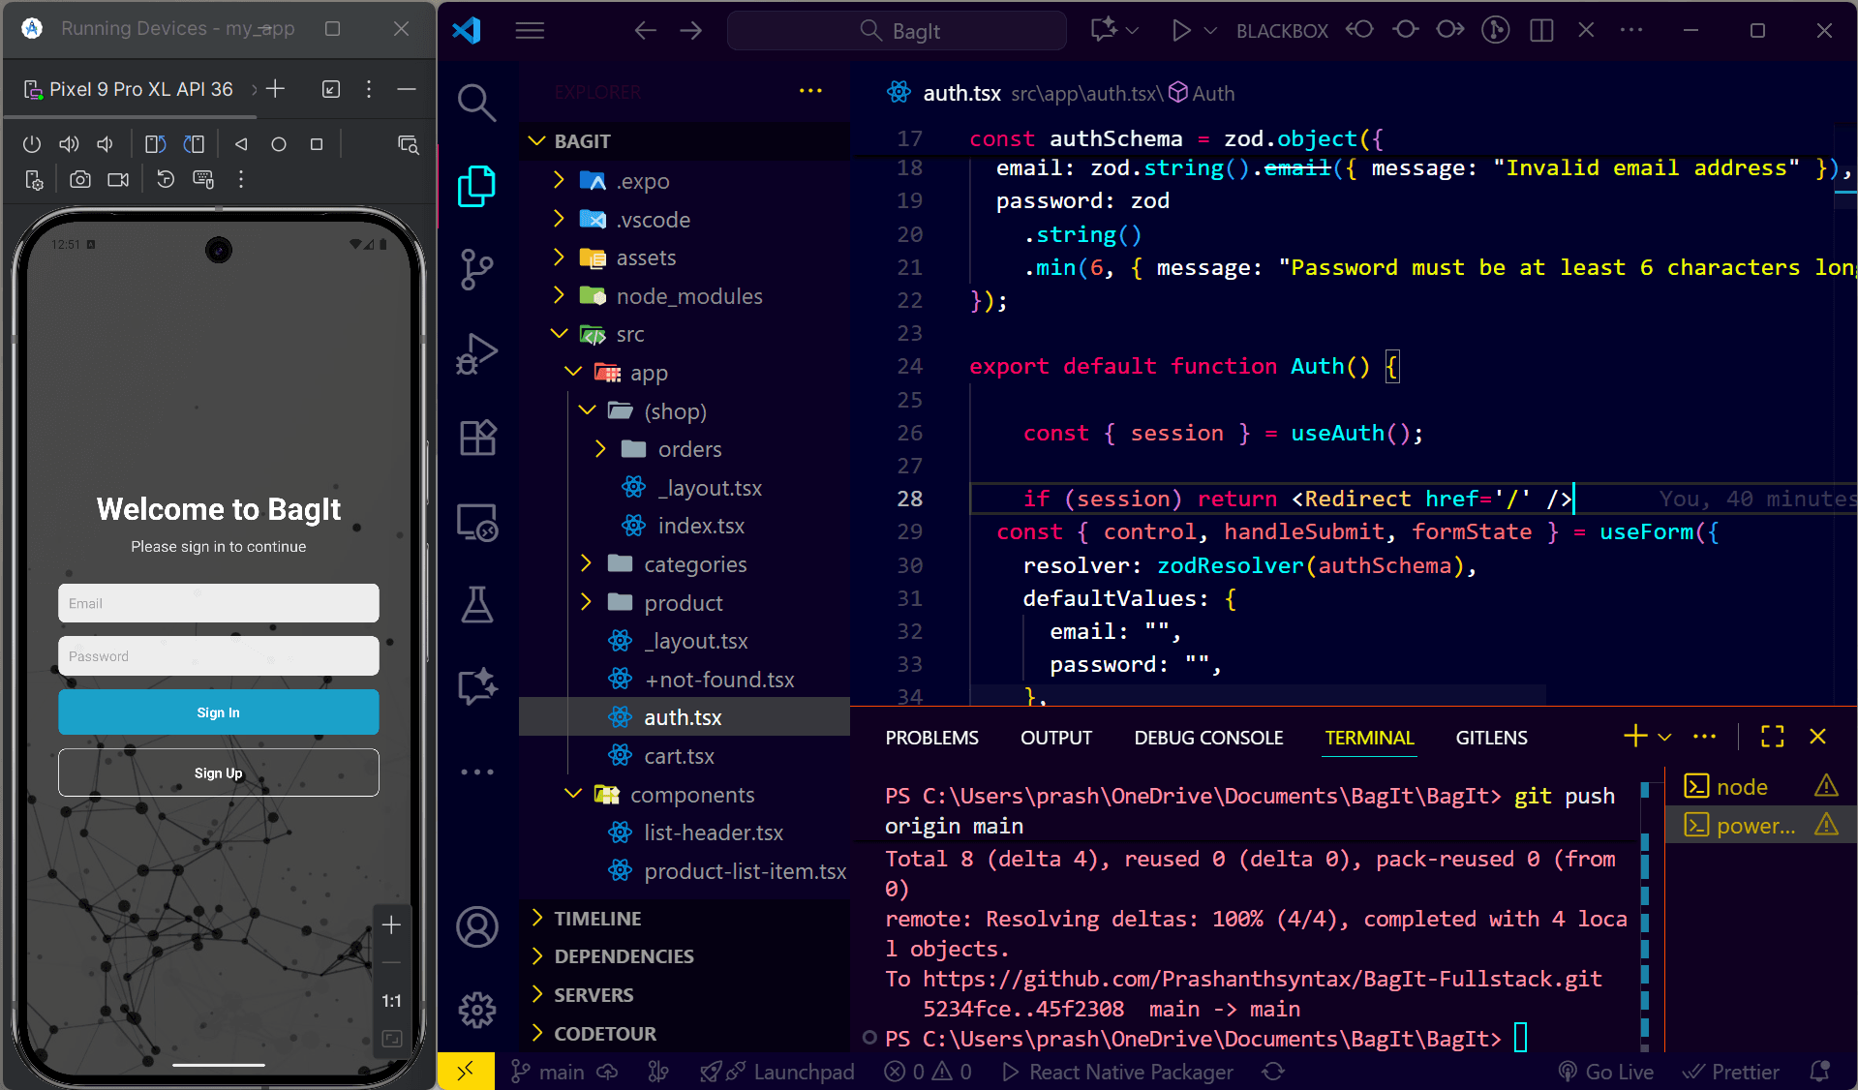Open the Search view in activity bar
Viewport: 1858px width, 1090px height.
click(x=476, y=103)
